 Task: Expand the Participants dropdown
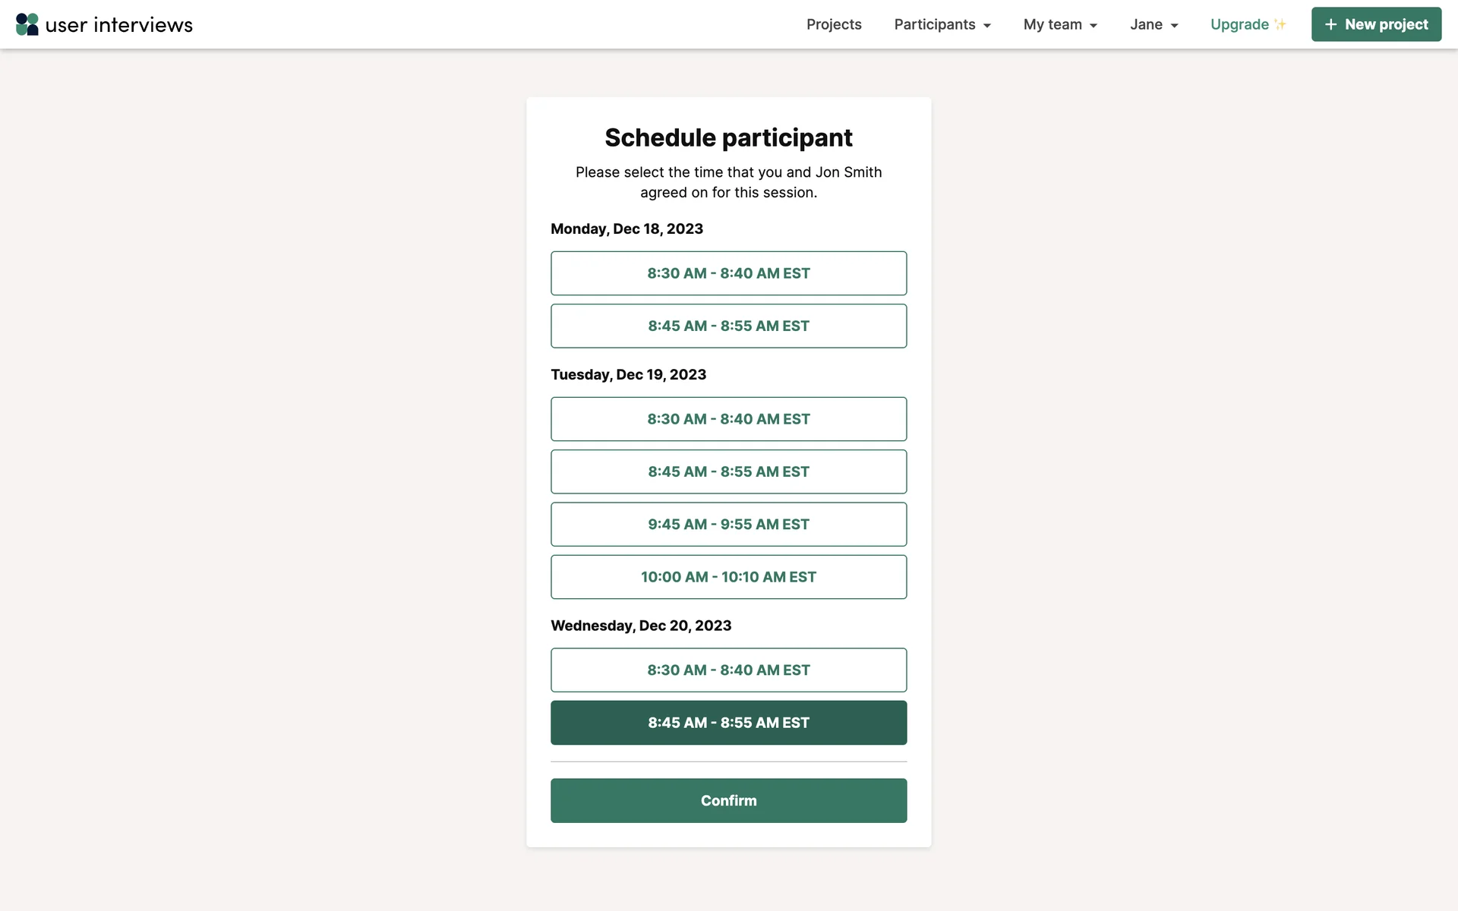(x=942, y=24)
